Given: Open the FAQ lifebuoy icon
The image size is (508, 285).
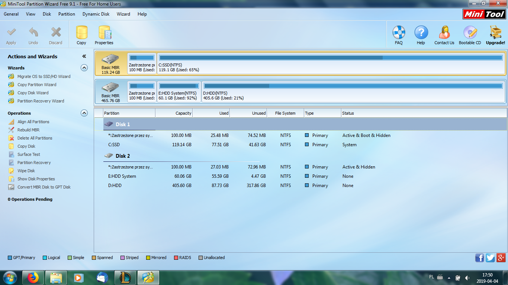Looking at the screenshot, I should [399, 33].
